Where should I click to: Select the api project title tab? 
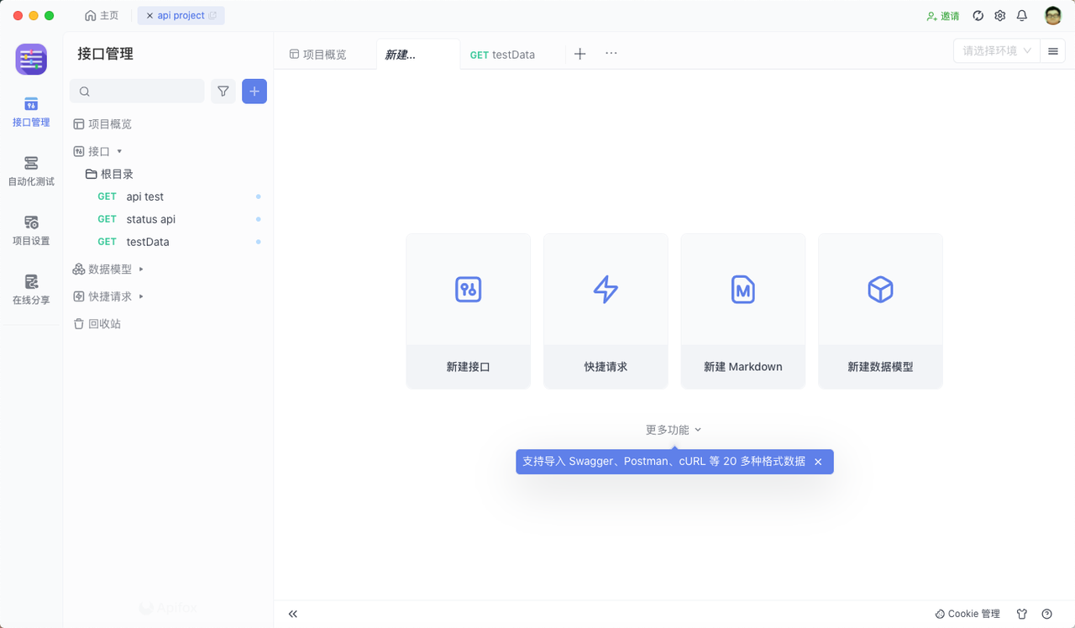181,16
